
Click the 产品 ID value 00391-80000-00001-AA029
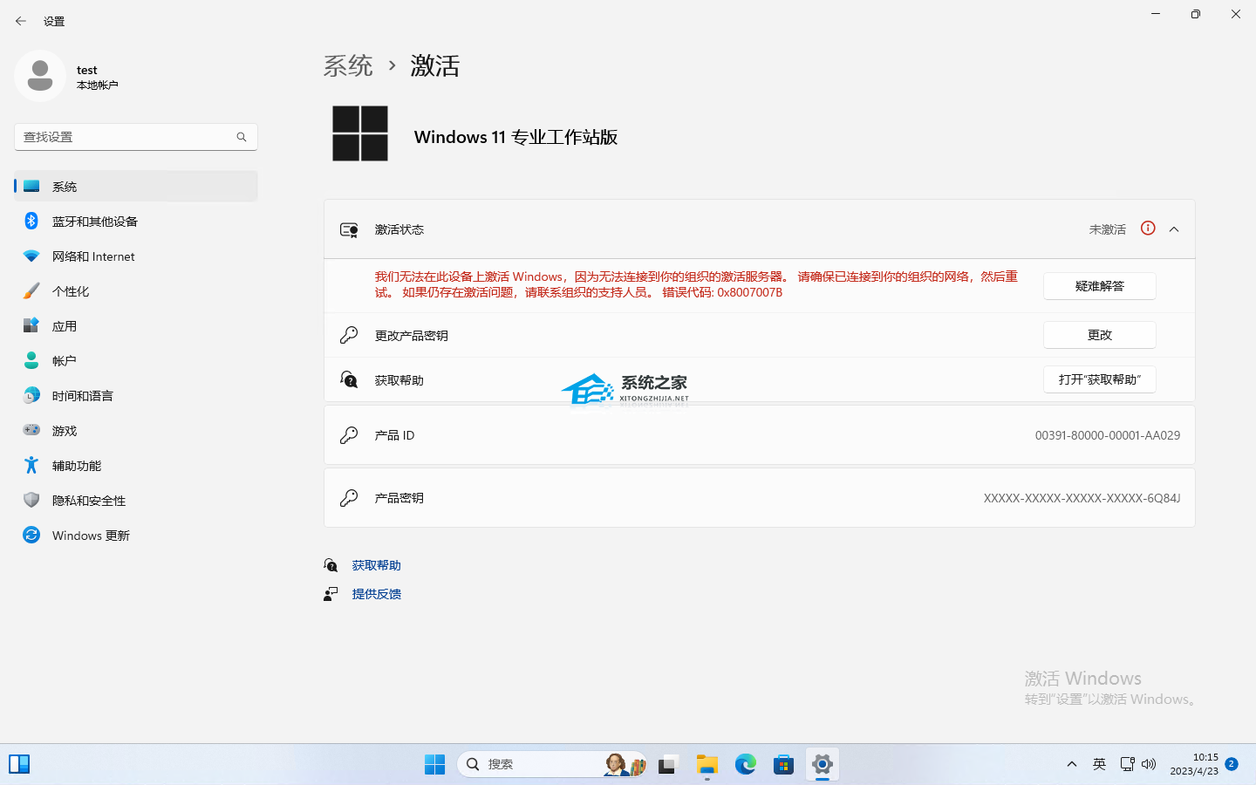point(1108,435)
